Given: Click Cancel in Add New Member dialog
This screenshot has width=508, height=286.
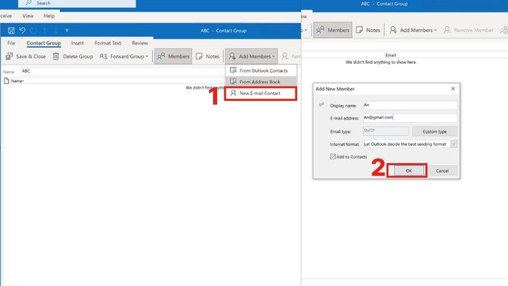Looking at the screenshot, I should click(442, 171).
